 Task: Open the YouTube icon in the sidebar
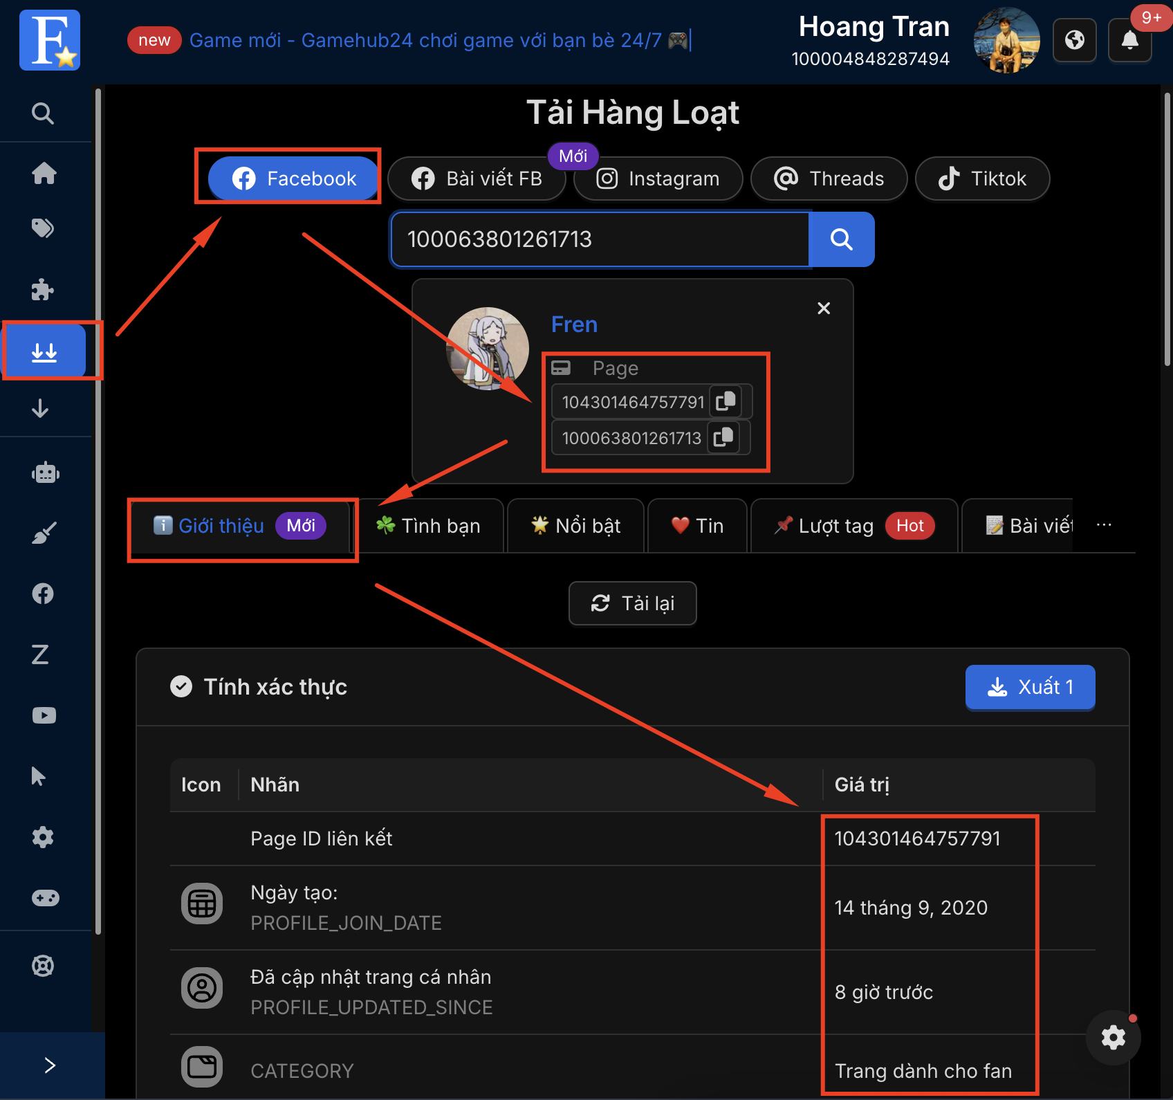(44, 715)
